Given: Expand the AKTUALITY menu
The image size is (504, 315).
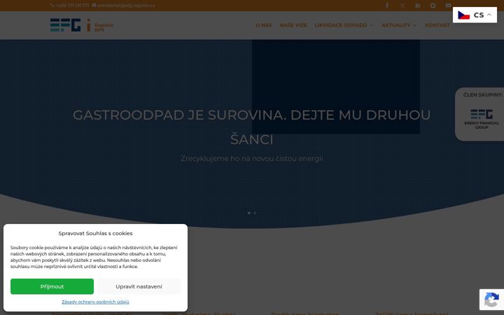Looking at the screenshot, I should 398,25.
